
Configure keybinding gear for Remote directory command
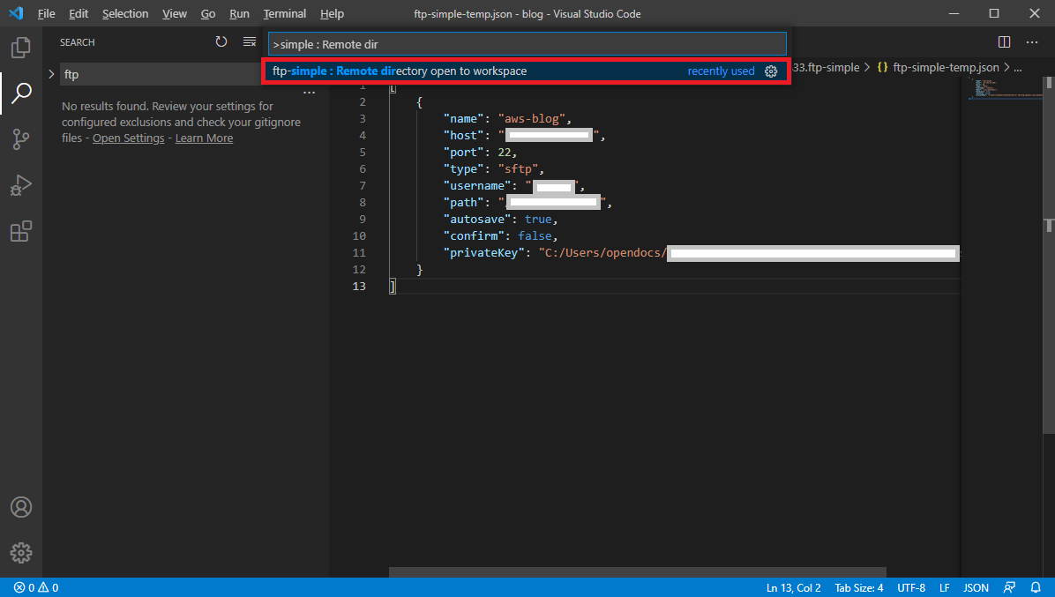(x=771, y=71)
